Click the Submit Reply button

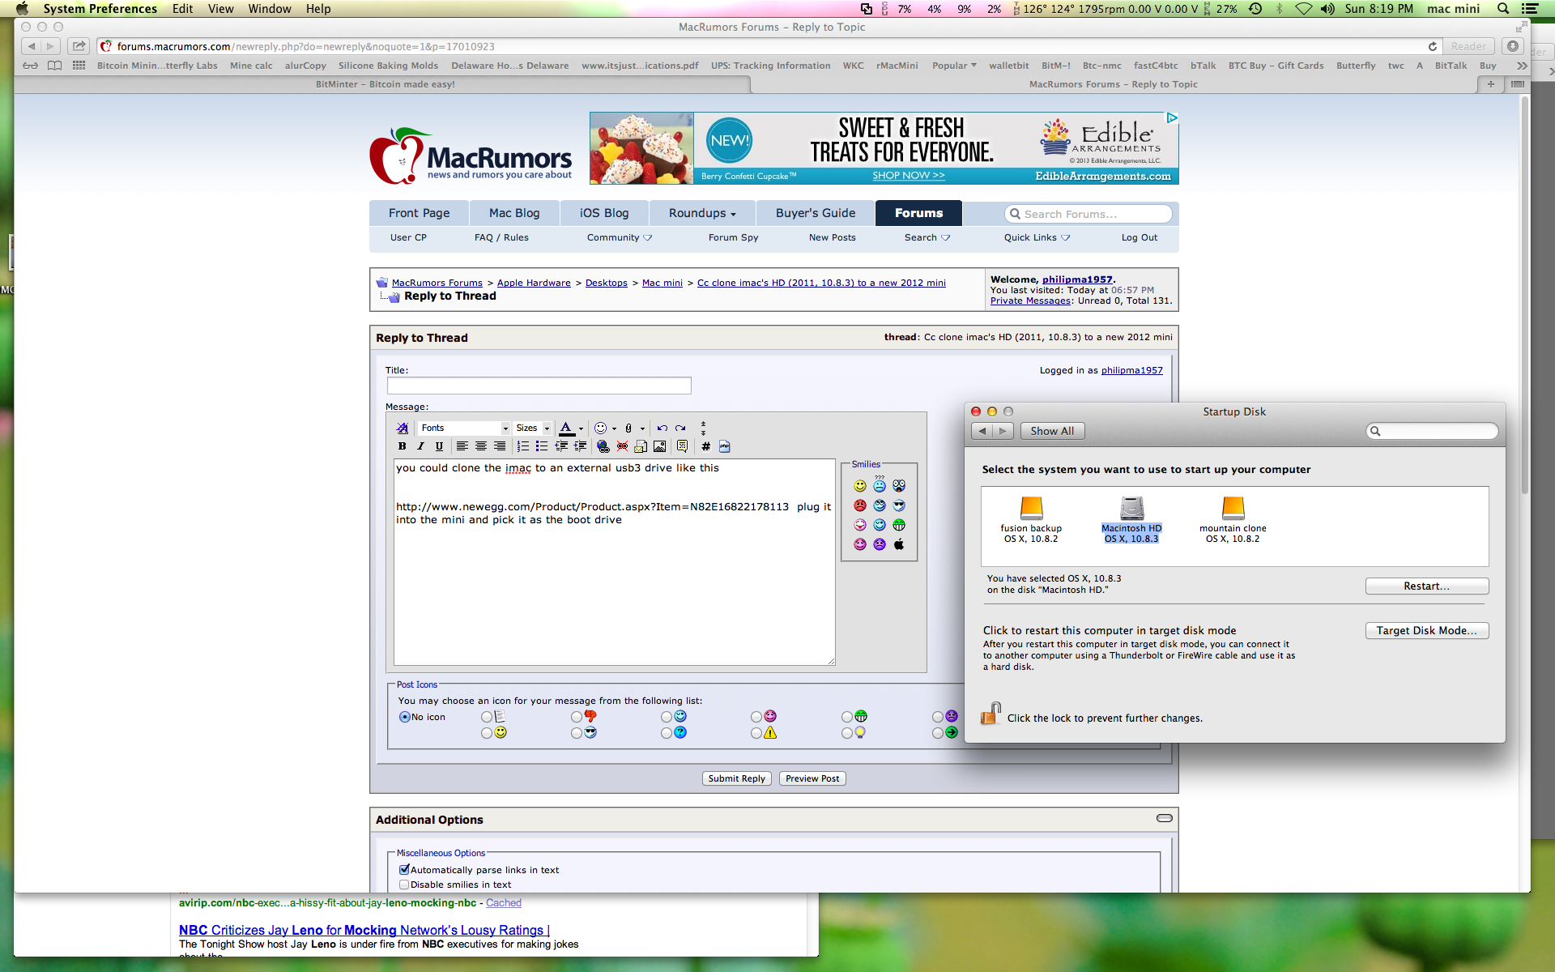pos(736,778)
